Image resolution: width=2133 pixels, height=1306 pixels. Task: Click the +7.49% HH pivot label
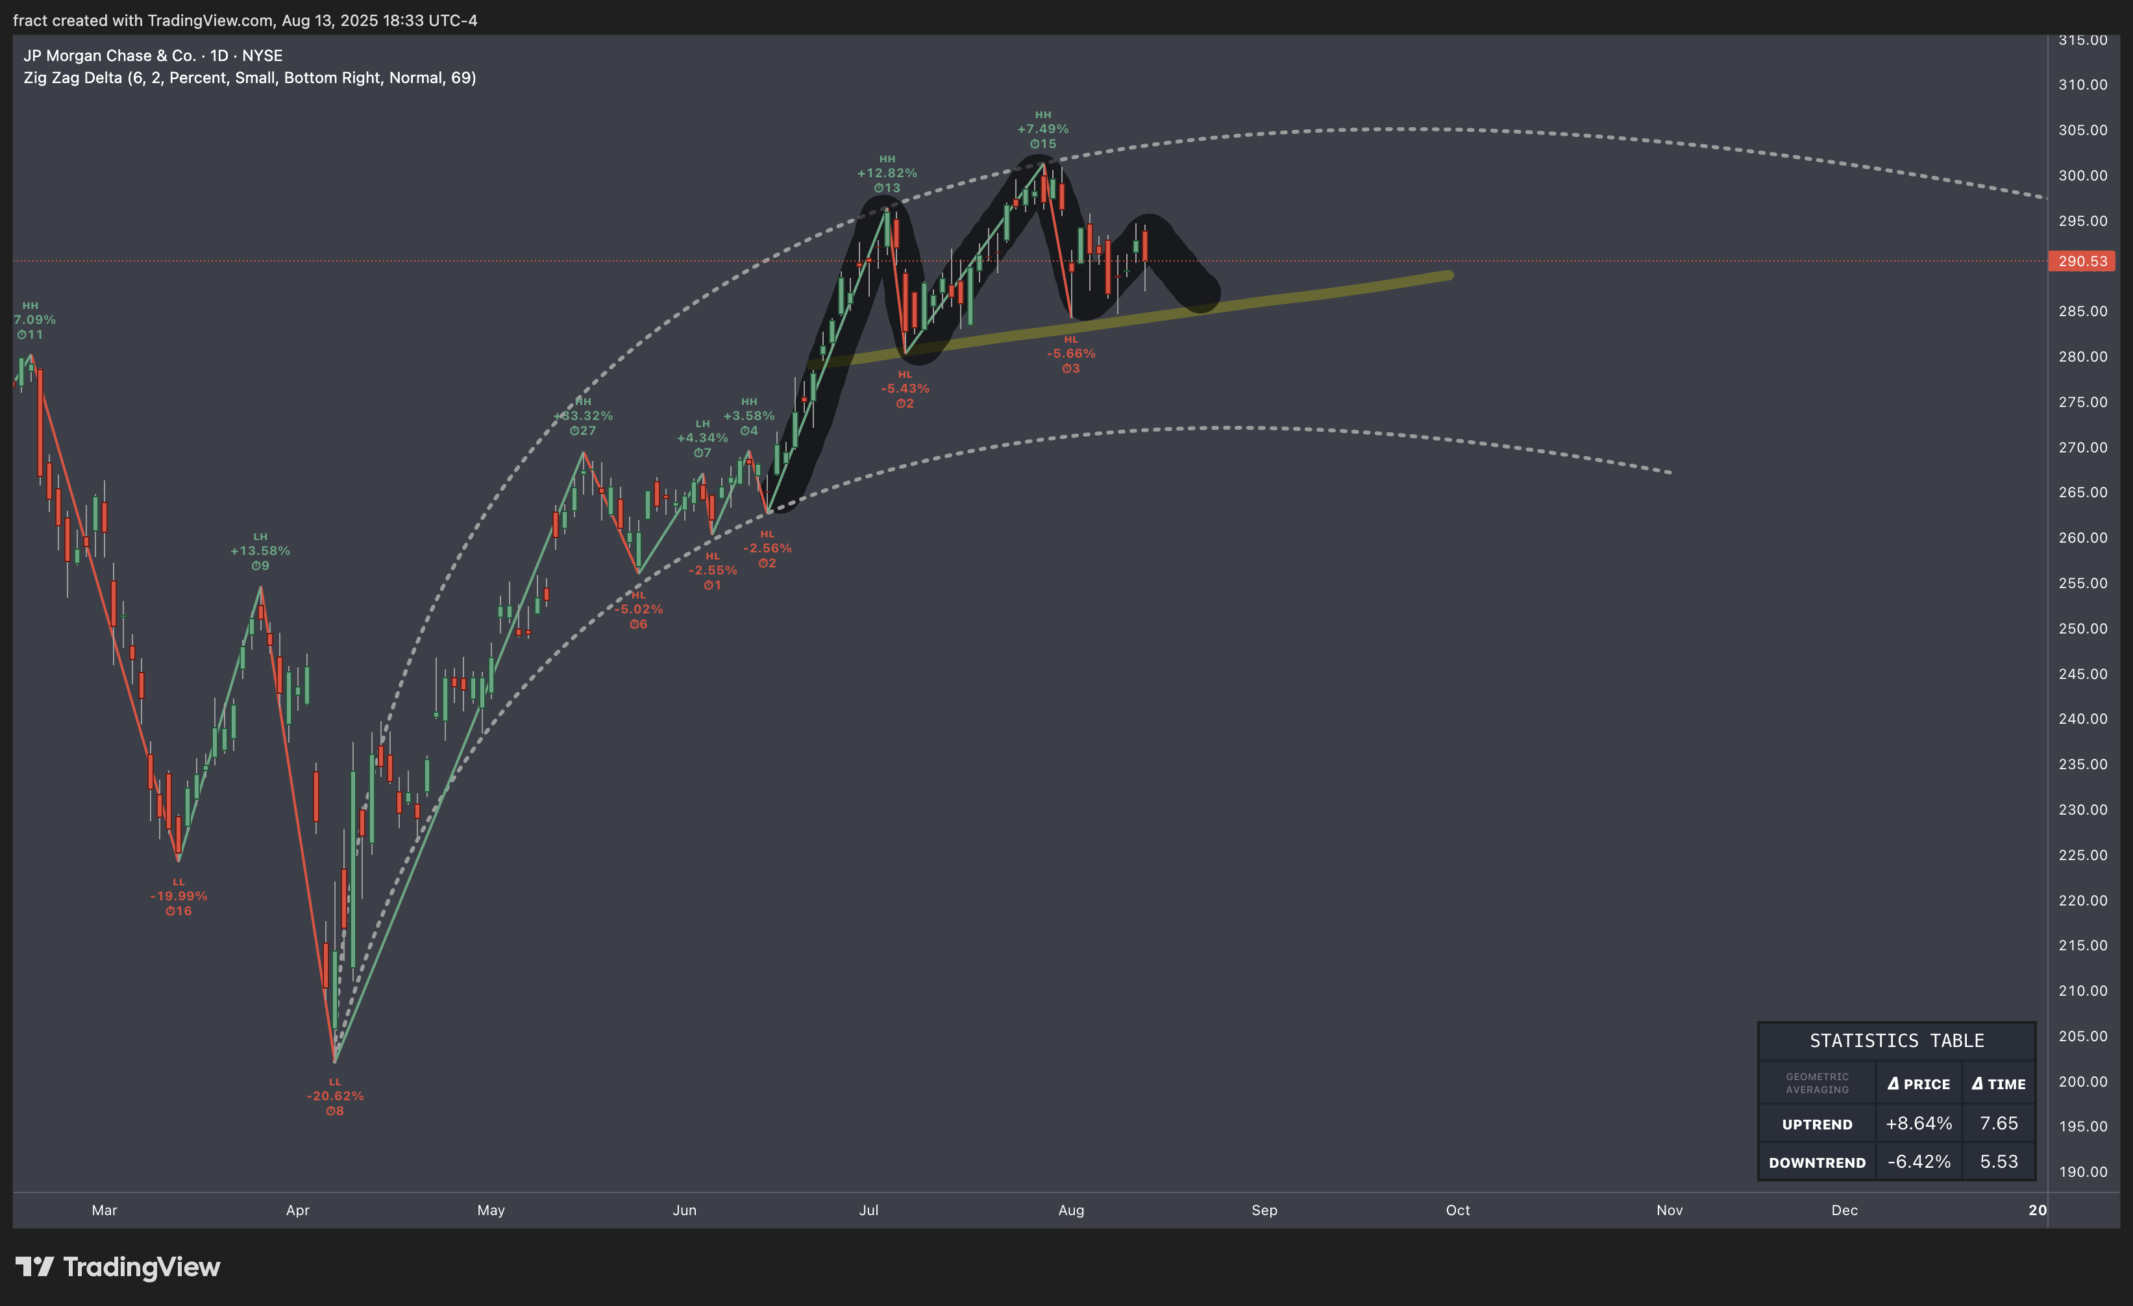tap(1043, 129)
